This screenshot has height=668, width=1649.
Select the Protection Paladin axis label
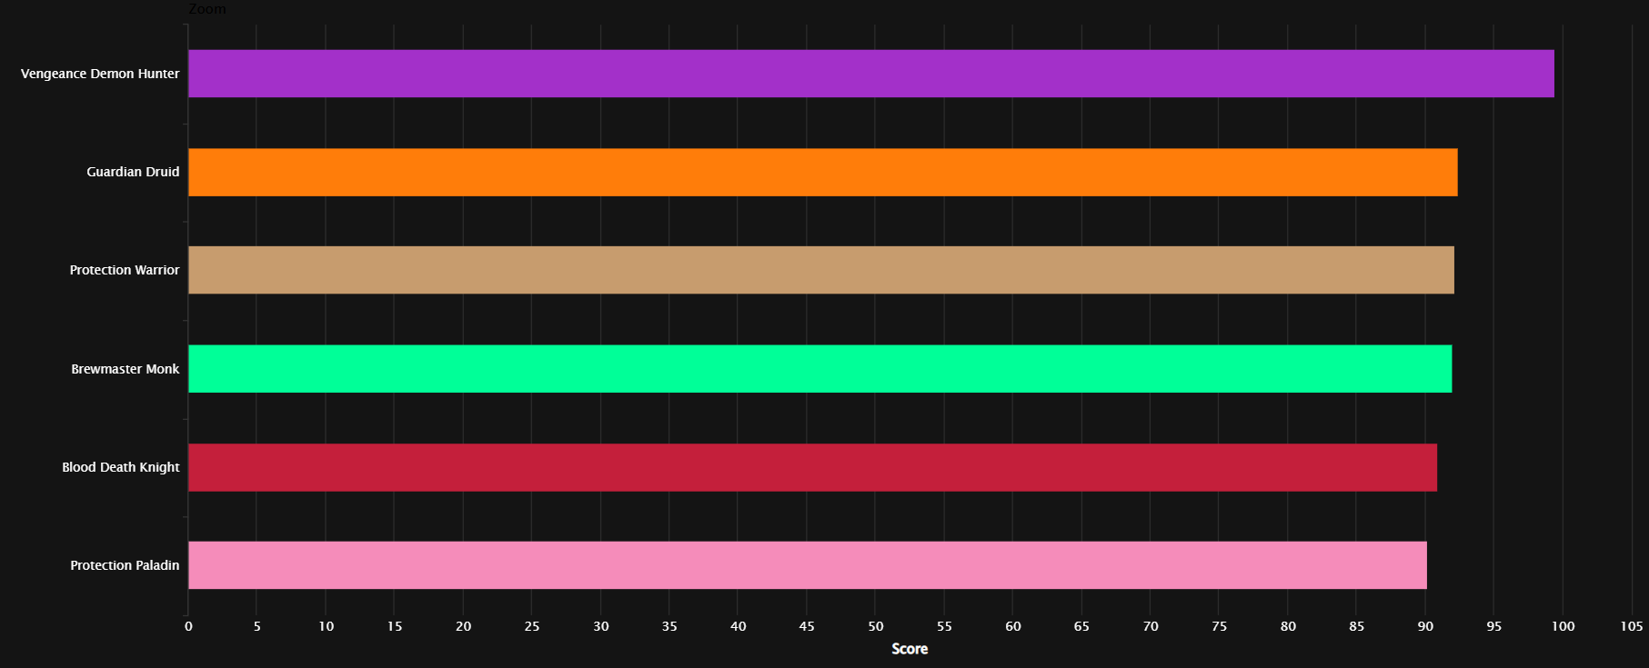(x=125, y=565)
